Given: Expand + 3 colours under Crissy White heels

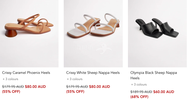Looking at the screenshot, I should click(x=75, y=79).
